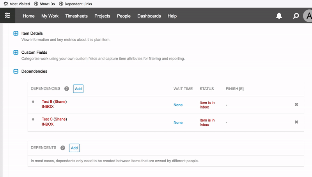Go to the Home menu
Viewport: 312px width, 177px height.
(x=28, y=16)
